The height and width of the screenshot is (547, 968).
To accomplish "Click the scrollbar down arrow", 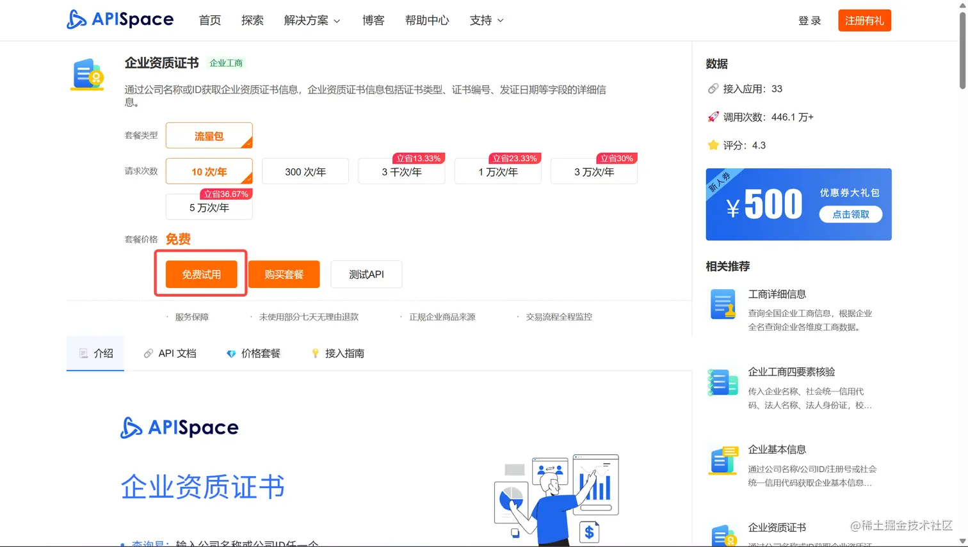I will [x=962, y=542].
